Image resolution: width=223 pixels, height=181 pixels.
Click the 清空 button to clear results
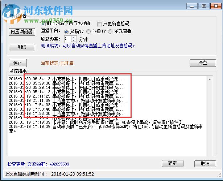click(x=203, y=63)
